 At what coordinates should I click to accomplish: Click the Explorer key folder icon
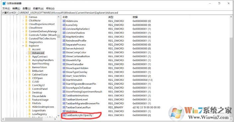(27, 46)
